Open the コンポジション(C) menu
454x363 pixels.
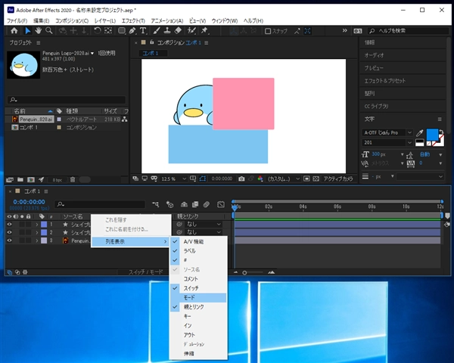(72, 21)
